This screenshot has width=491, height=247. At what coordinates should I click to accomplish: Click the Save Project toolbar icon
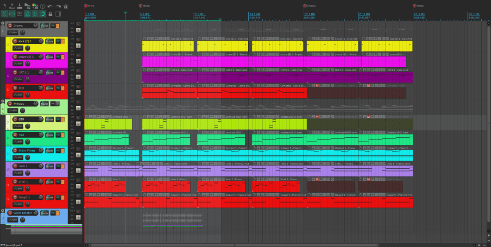(20, 6)
